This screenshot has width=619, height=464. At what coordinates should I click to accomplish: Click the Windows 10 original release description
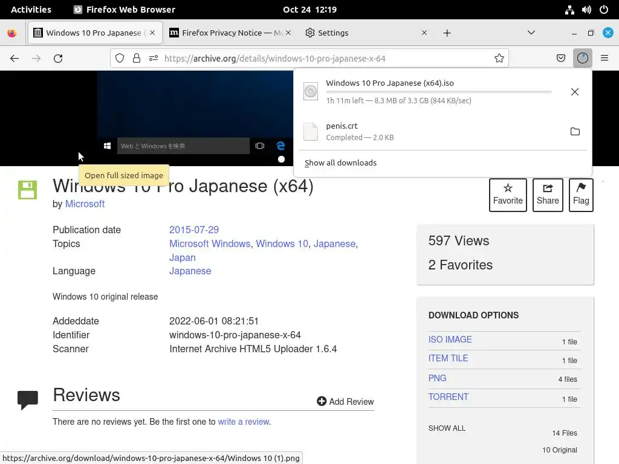coord(105,297)
